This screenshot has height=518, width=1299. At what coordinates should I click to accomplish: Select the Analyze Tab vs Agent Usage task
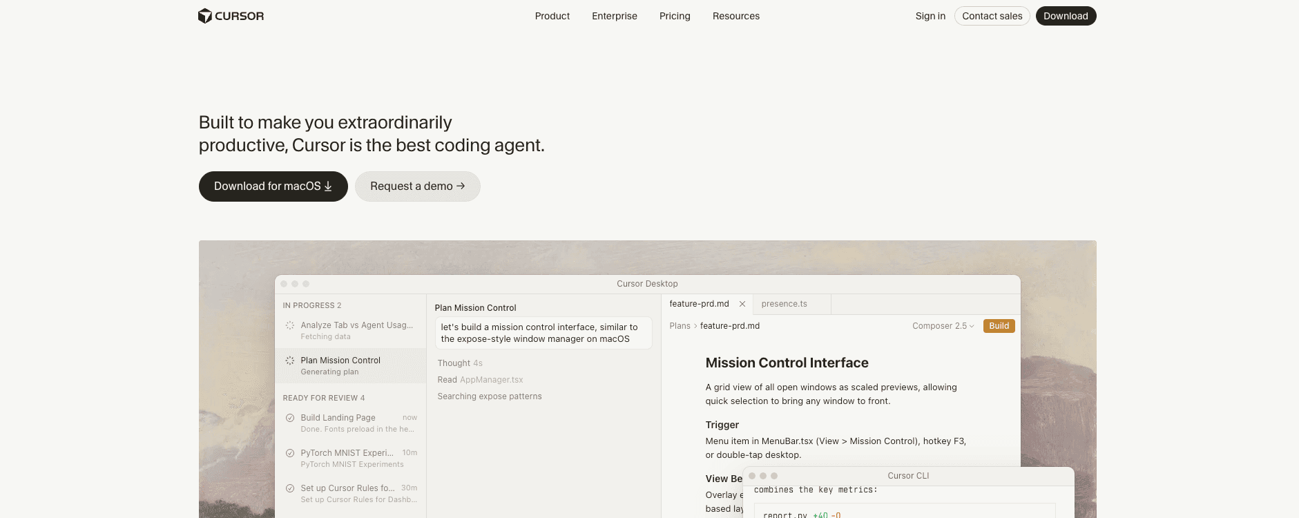click(x=351, y=330)
